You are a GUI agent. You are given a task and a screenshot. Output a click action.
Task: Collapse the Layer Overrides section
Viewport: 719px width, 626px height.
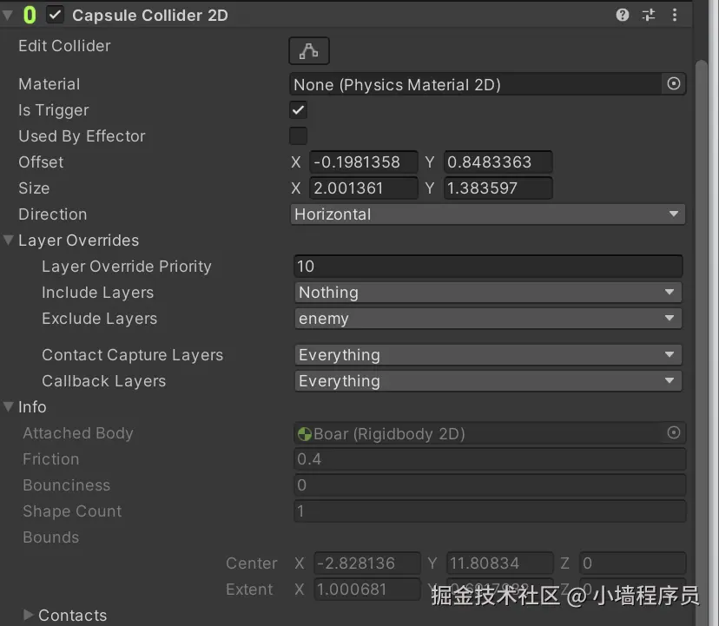pyautogui.click(x=8, y=241)
